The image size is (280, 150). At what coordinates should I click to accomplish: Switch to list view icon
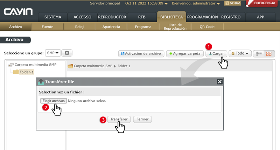click(259, 54)
